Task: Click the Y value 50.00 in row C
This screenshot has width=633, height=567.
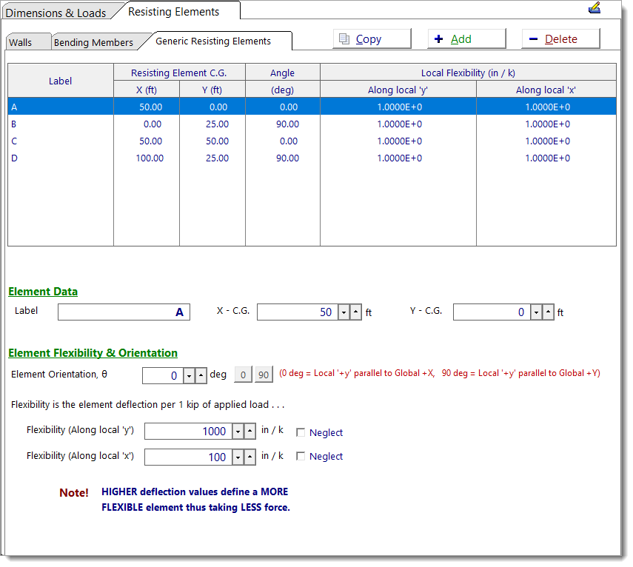Action: pyautogui.click(x=217, y=141)
